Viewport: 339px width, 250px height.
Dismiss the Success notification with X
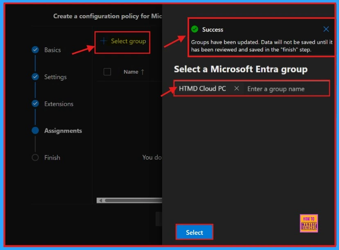pyautogui.click(x=326, y=29)
